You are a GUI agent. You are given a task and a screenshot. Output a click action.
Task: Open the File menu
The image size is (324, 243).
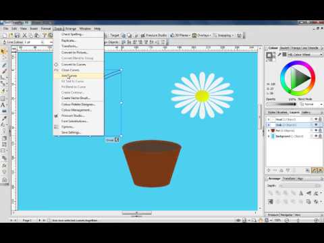pos(5,28)
